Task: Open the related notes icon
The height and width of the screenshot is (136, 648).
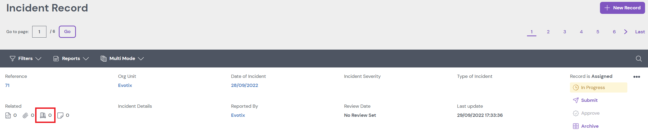Action: (x=60, y=115)
